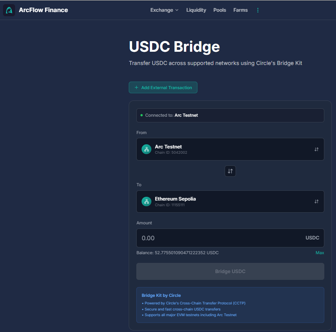Click the Ethereum Sepolia network icon
The height and width of the screenshot is (332, 336).
point(146,201)
